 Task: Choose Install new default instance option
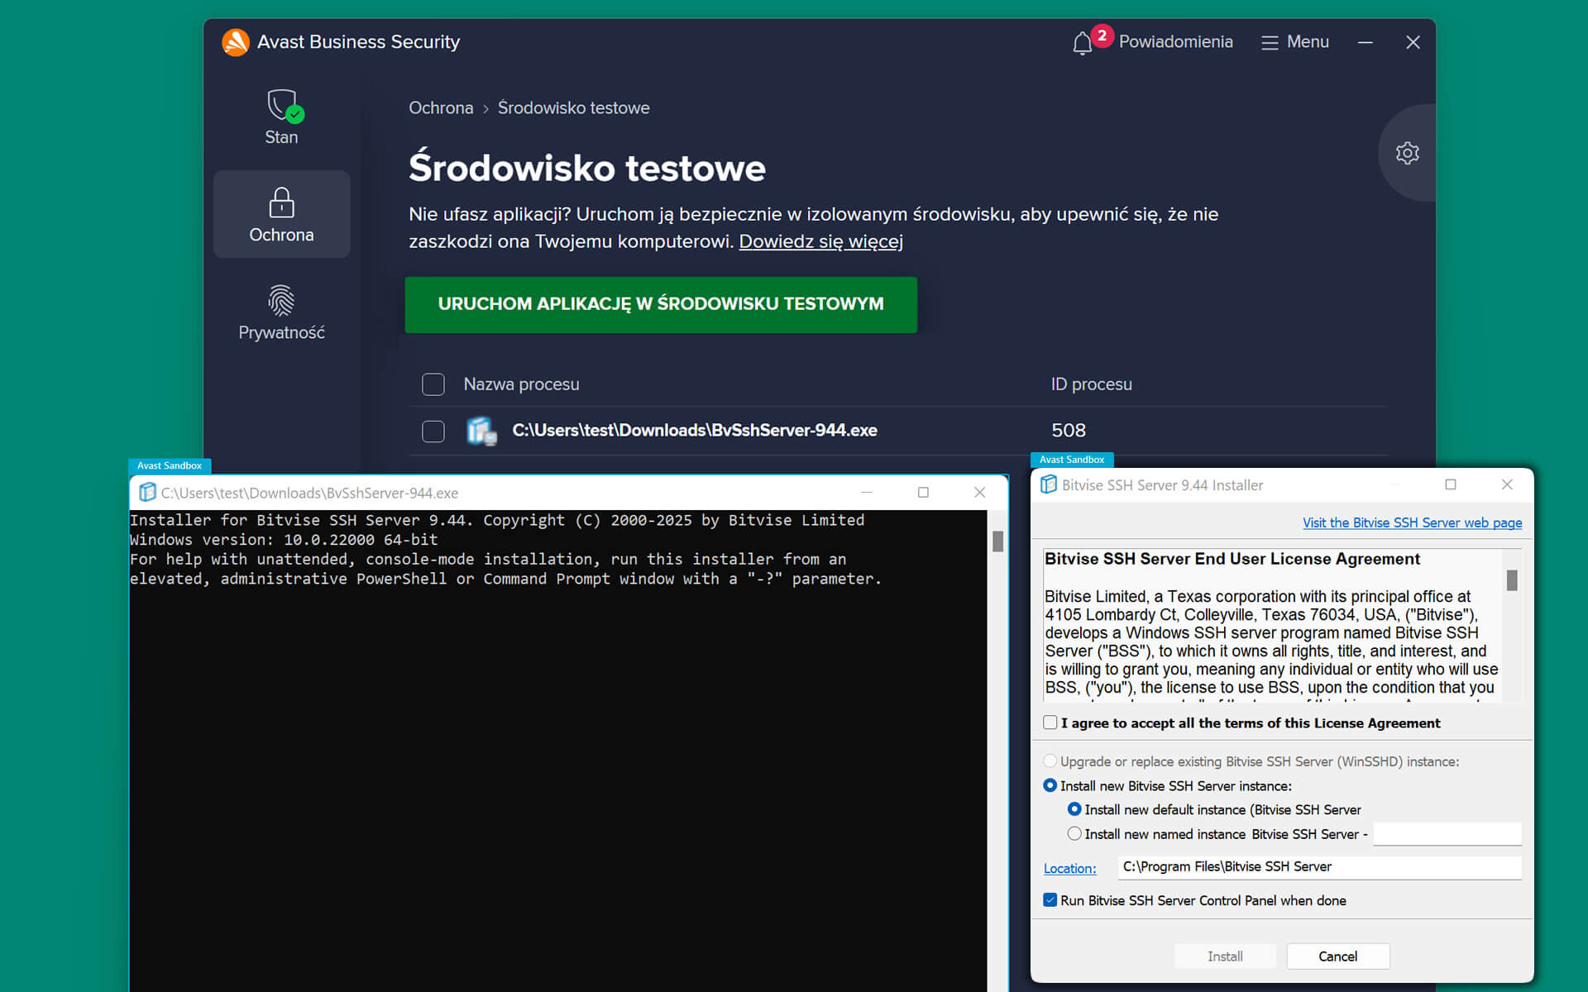click(x=1074, y=809)
